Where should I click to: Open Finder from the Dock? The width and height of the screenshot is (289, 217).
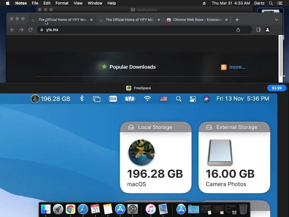coord(45,209)
